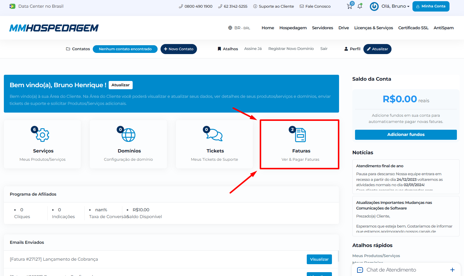Click the Cliques affiliate stat
The image size is (464, 276).
click(22, 213)
